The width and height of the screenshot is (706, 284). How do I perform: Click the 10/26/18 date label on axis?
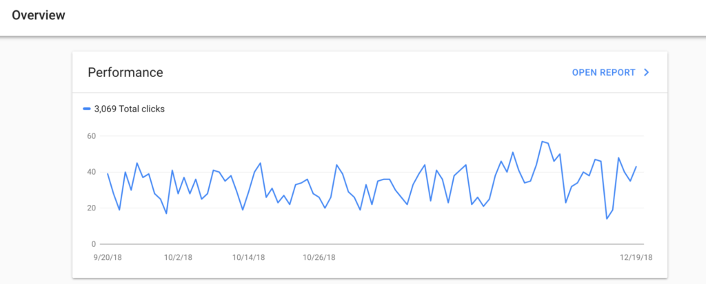pos(319,257)
